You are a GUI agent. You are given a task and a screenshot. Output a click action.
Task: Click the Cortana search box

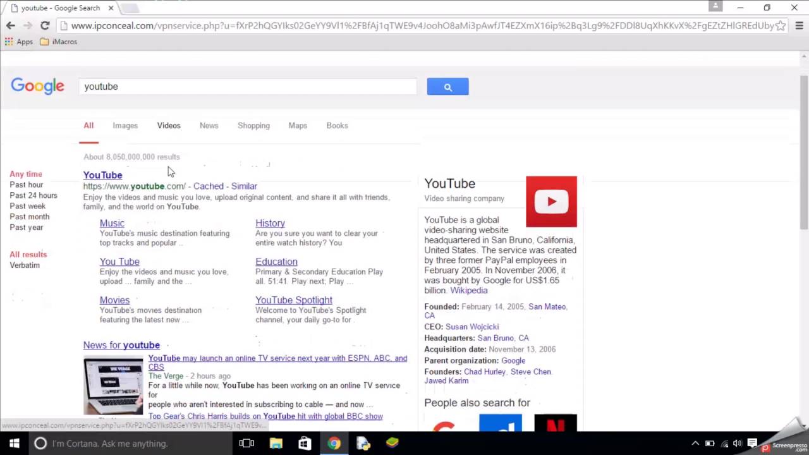tap(130, 443)
